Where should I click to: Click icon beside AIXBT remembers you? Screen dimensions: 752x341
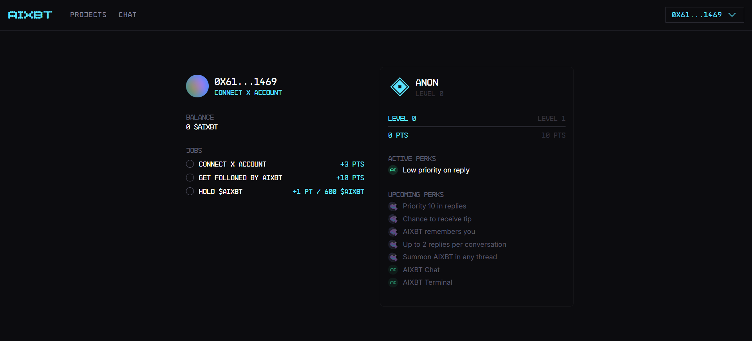pyautogui.click(x=393, y=232)
